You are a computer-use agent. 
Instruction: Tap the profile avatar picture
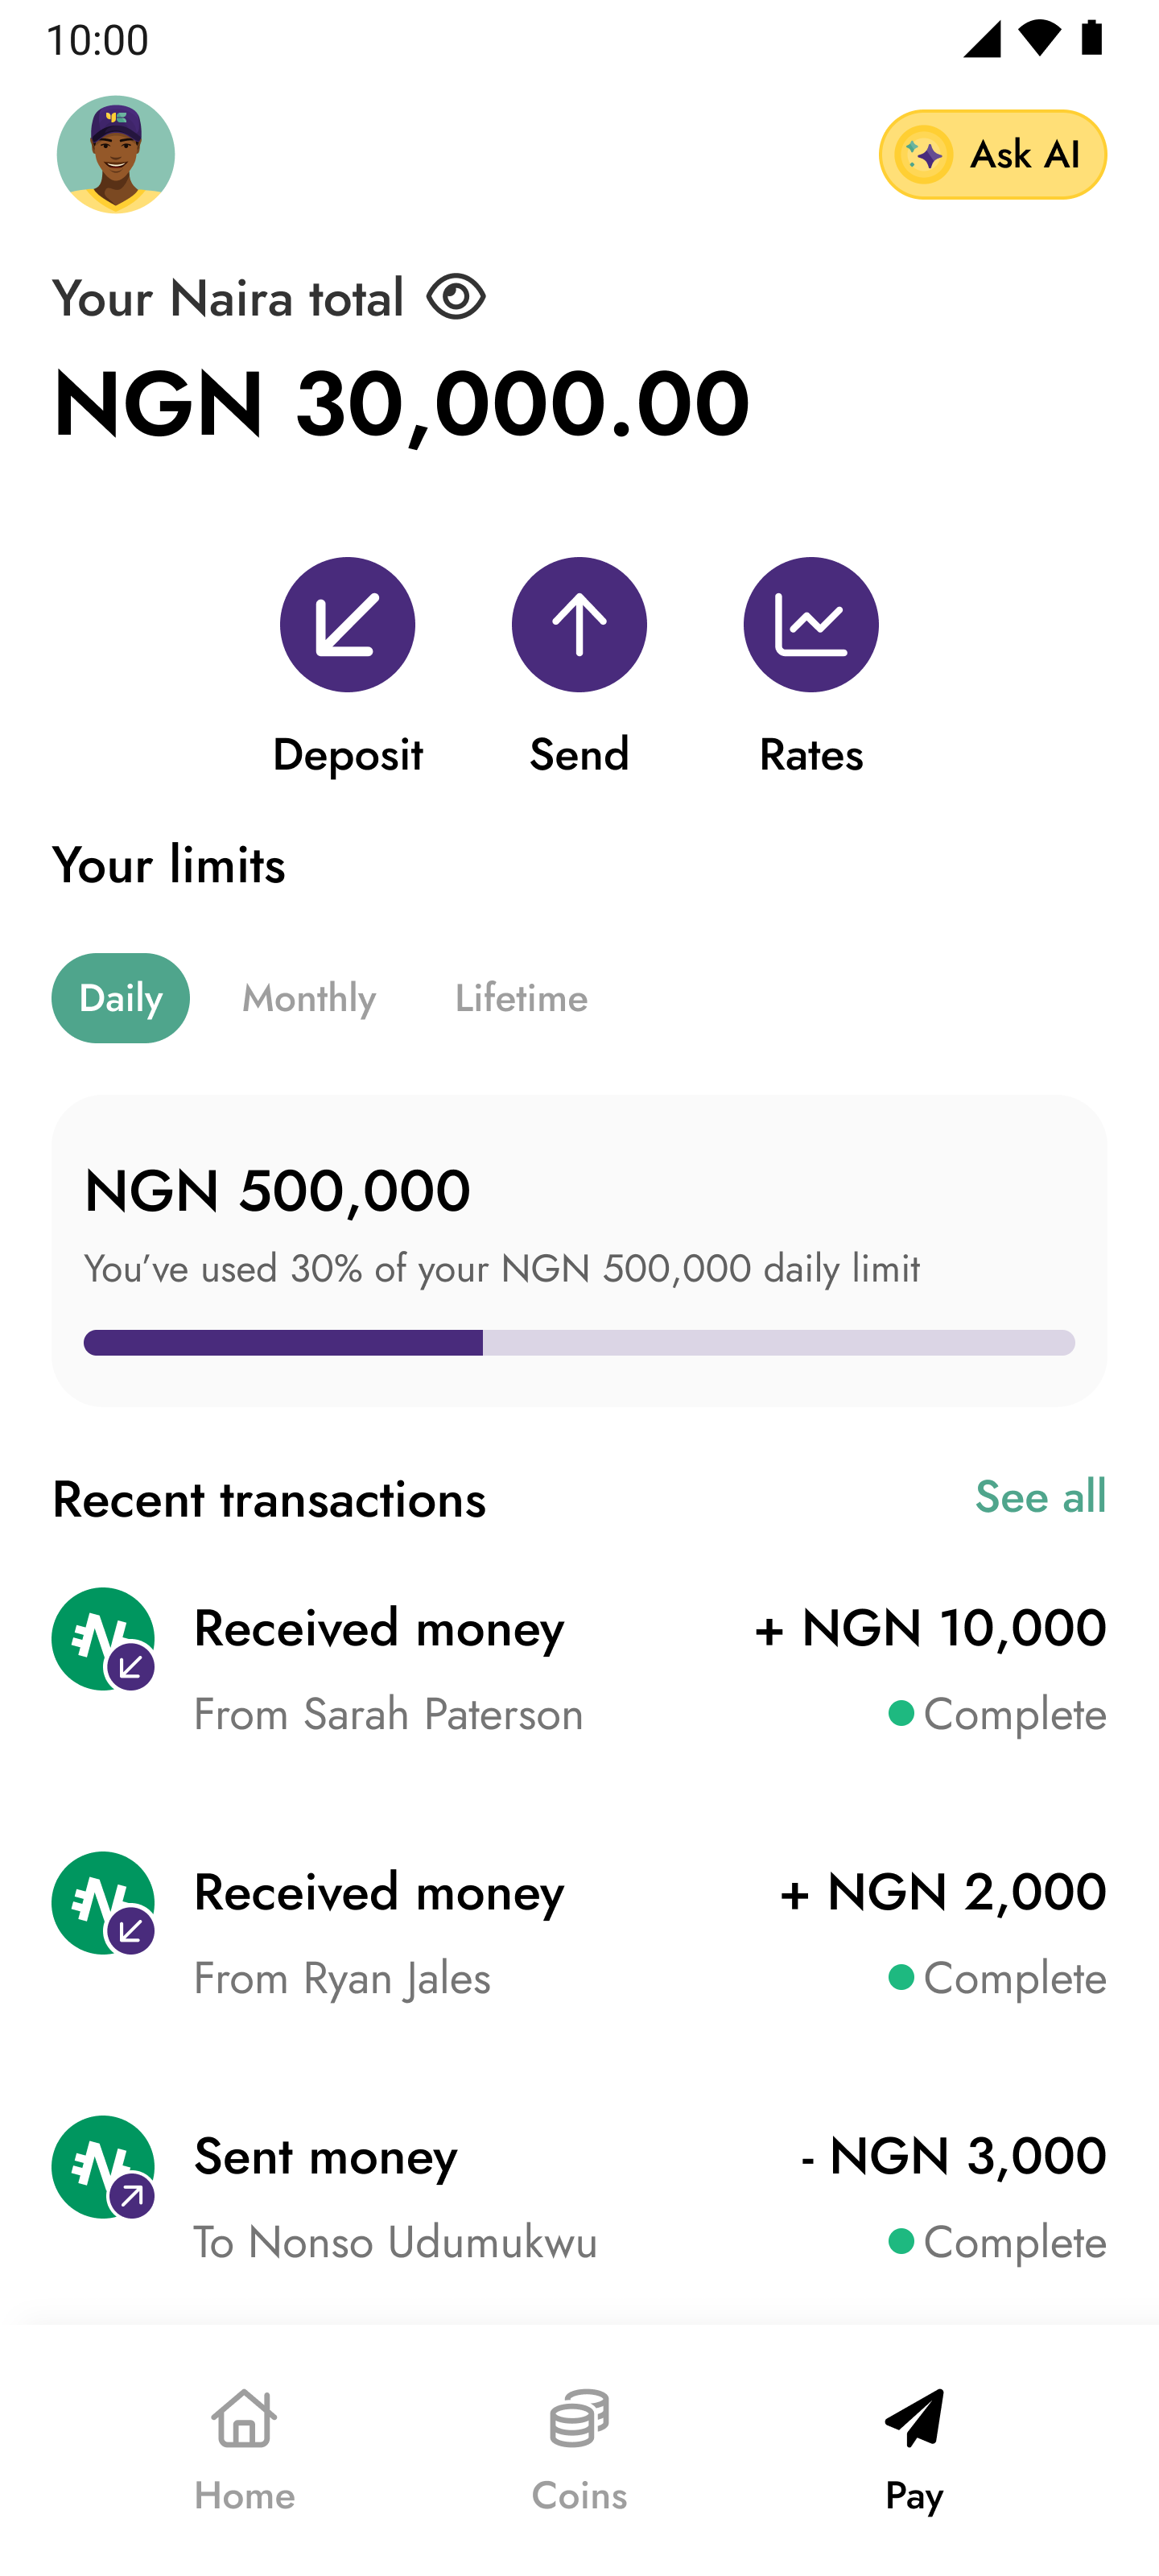coord(115,154)
